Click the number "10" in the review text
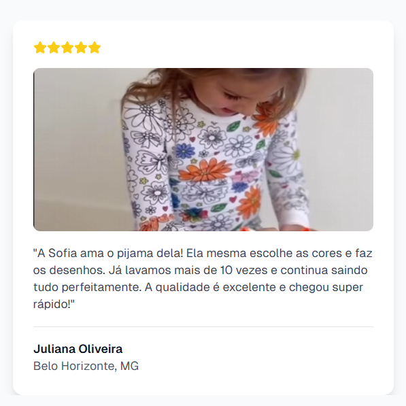This screenshot has width=406, height=406. click(226, 270)
